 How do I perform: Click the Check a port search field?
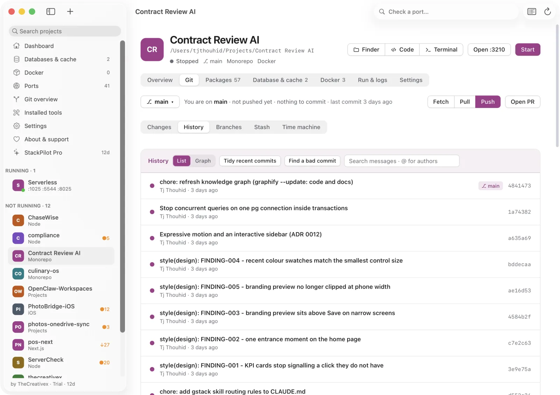[x=447, y=12]
